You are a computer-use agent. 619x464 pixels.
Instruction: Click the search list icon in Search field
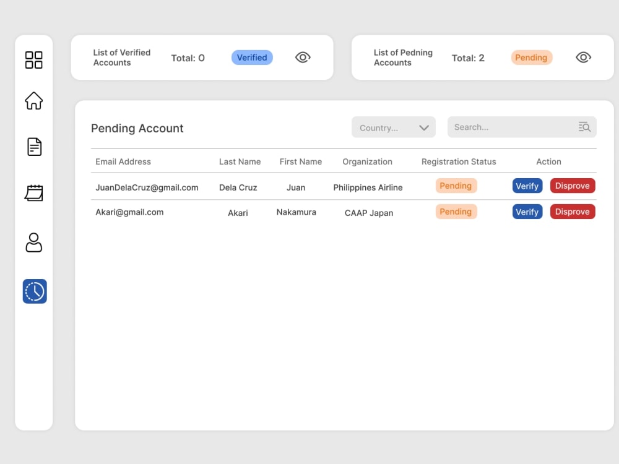click(x=584, y=127)
